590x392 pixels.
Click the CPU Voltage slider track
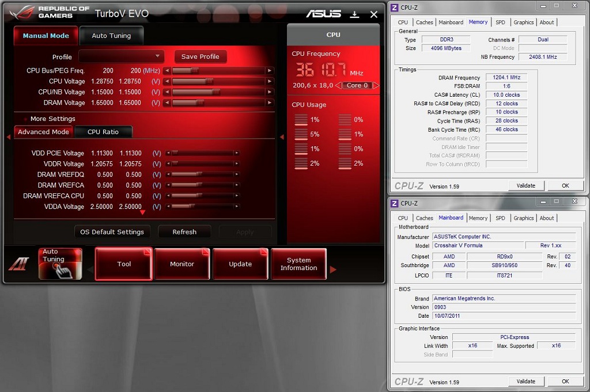click(218, 81)
